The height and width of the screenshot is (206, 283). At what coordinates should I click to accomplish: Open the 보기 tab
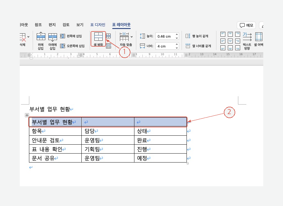(80, 25)
